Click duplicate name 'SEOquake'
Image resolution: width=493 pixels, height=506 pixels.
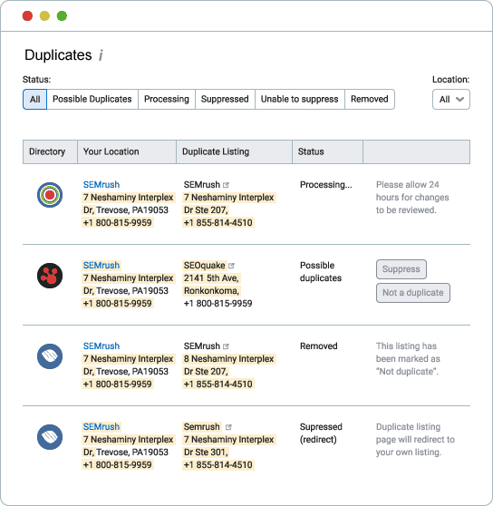pyautogui.click(x=204, y=266)
